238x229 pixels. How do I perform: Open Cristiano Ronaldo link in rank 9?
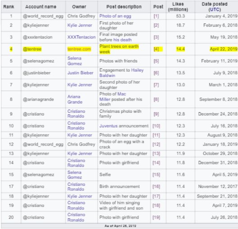pyautogui.click(x=76, y=114)
